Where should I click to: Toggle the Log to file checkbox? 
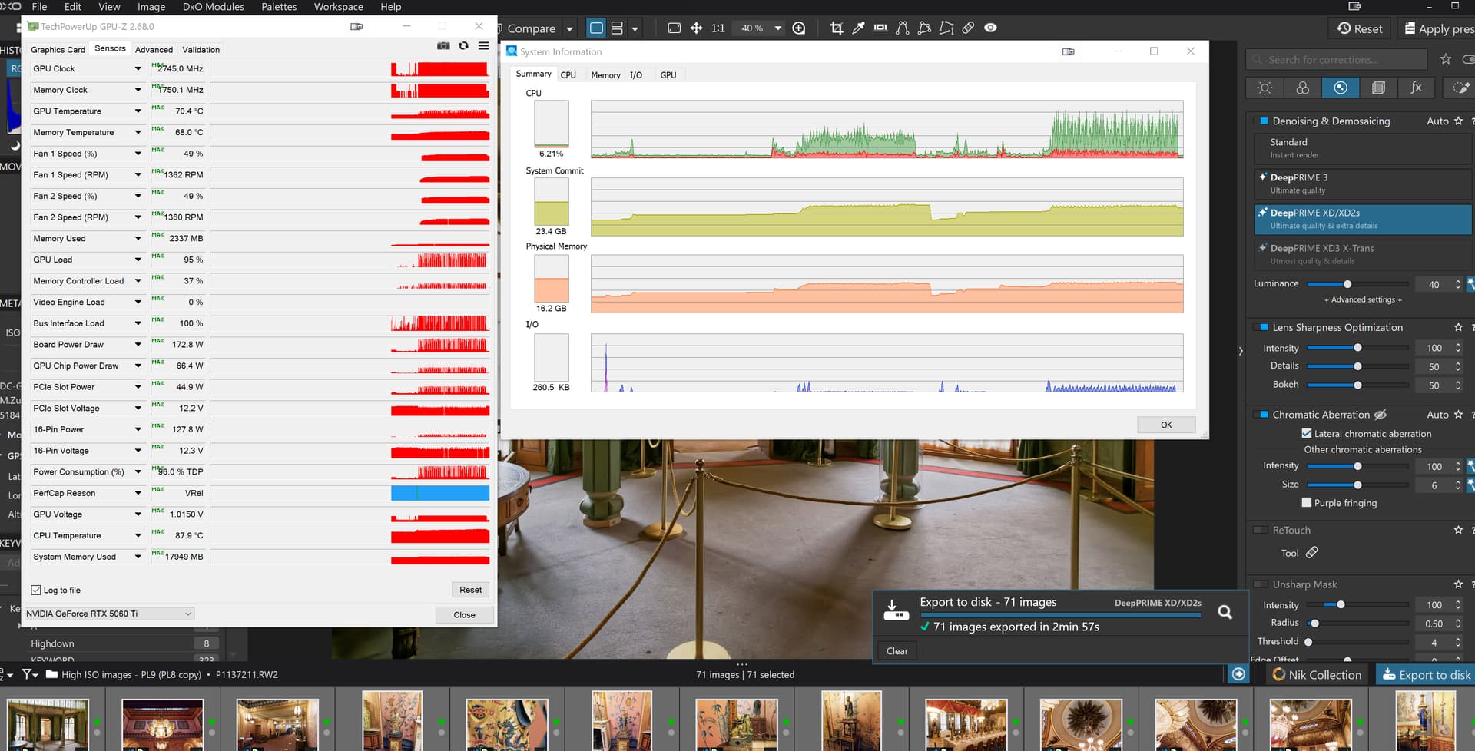click(36, 591)
